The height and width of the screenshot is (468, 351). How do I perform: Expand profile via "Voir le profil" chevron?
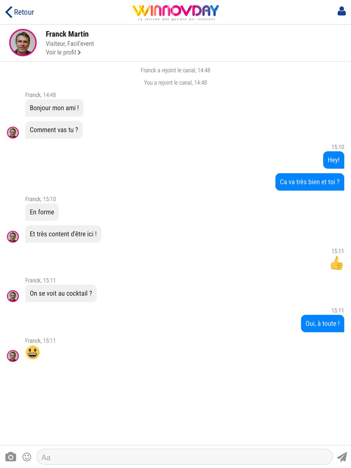pyautogui.click(x=79, y=53)
